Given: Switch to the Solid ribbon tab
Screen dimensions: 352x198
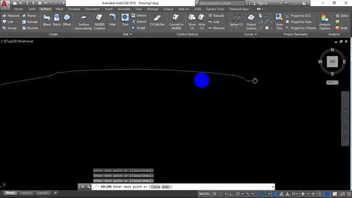Looking at the screenshot, I should pyautogui.click(x=32, y=9).
